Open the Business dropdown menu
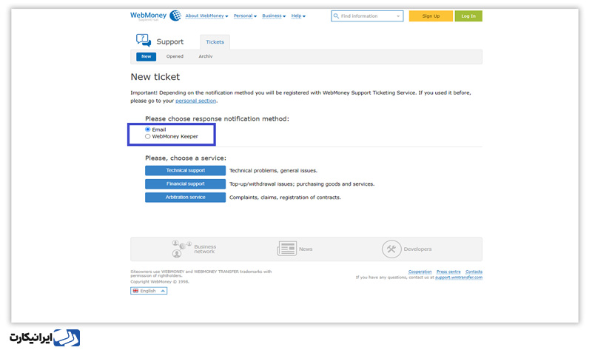This screenshot has height=353, width=592. tap(274, 16)
